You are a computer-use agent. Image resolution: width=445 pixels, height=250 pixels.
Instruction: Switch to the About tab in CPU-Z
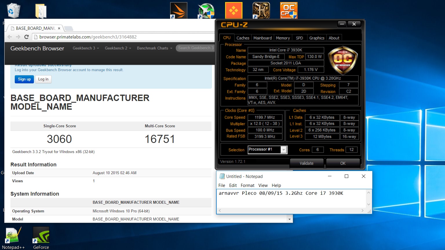click(334, 38)
